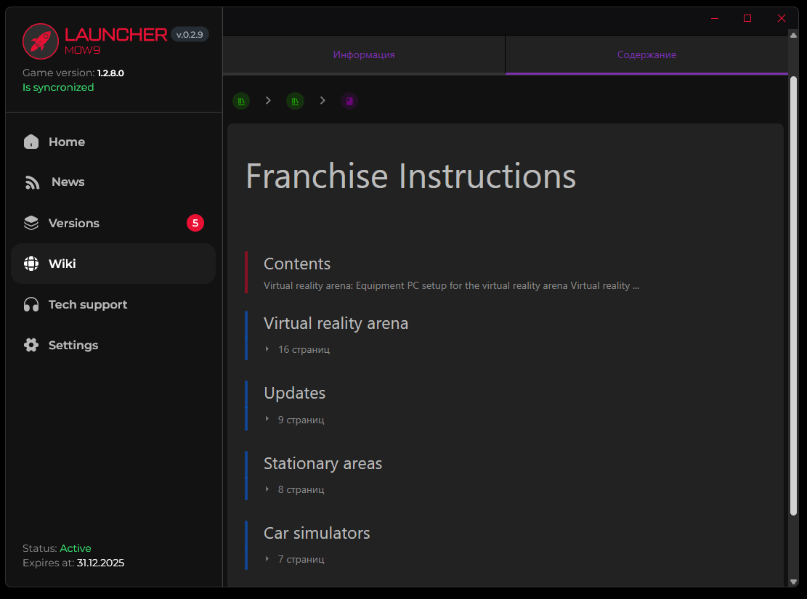807x599 pixels.
Task: Click the red Versions badge showing 5
Action: (195, 223)
